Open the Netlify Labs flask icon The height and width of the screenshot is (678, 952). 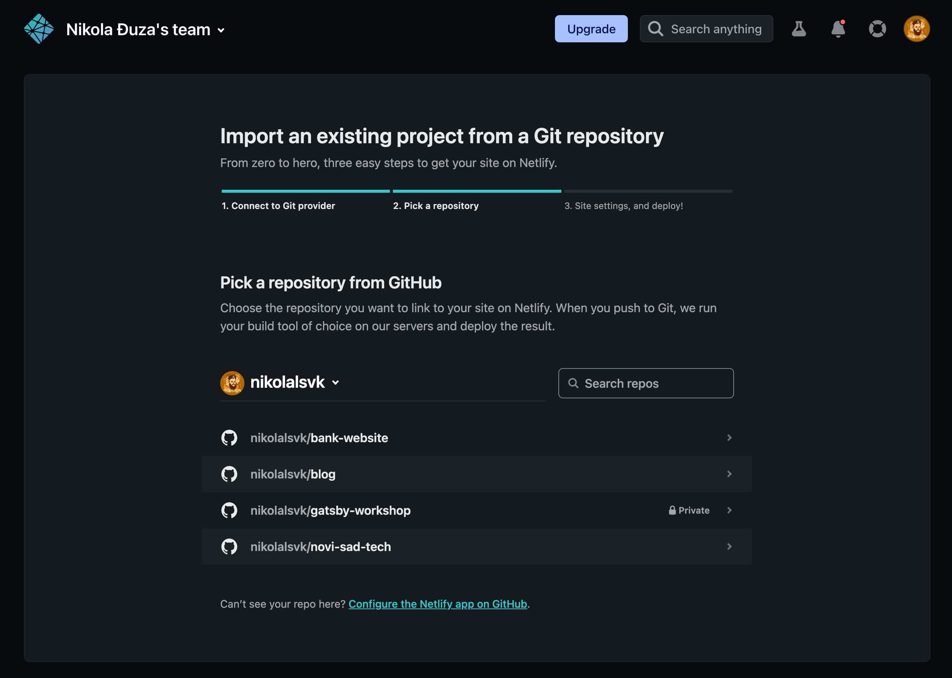coord(798,29)
